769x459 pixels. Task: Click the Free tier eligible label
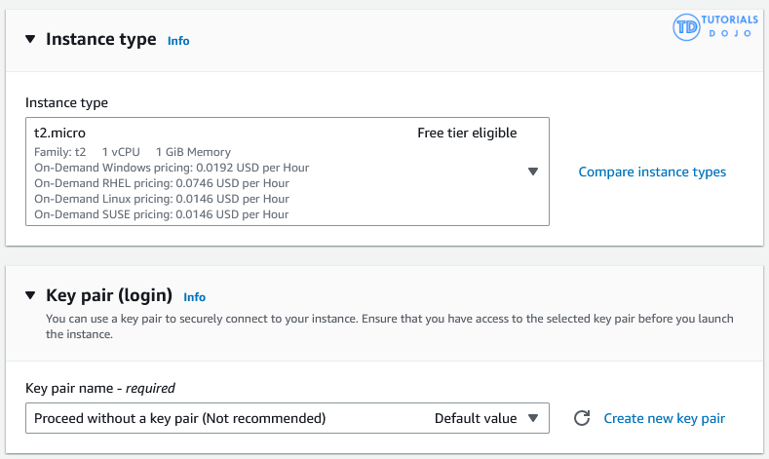coord(467,134)
